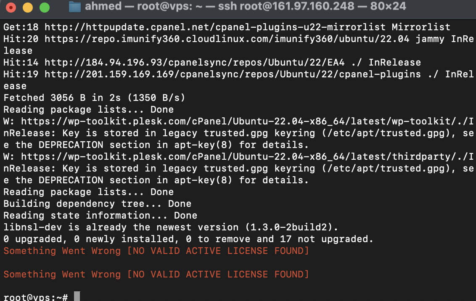Click the '0 upgraded, 0 newly installed' summary line
The width and height of the screenshot is (476, 301).
(188, 239)
